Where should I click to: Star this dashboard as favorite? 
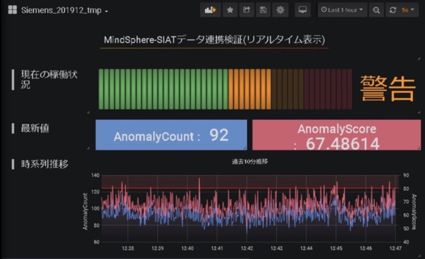230,10
